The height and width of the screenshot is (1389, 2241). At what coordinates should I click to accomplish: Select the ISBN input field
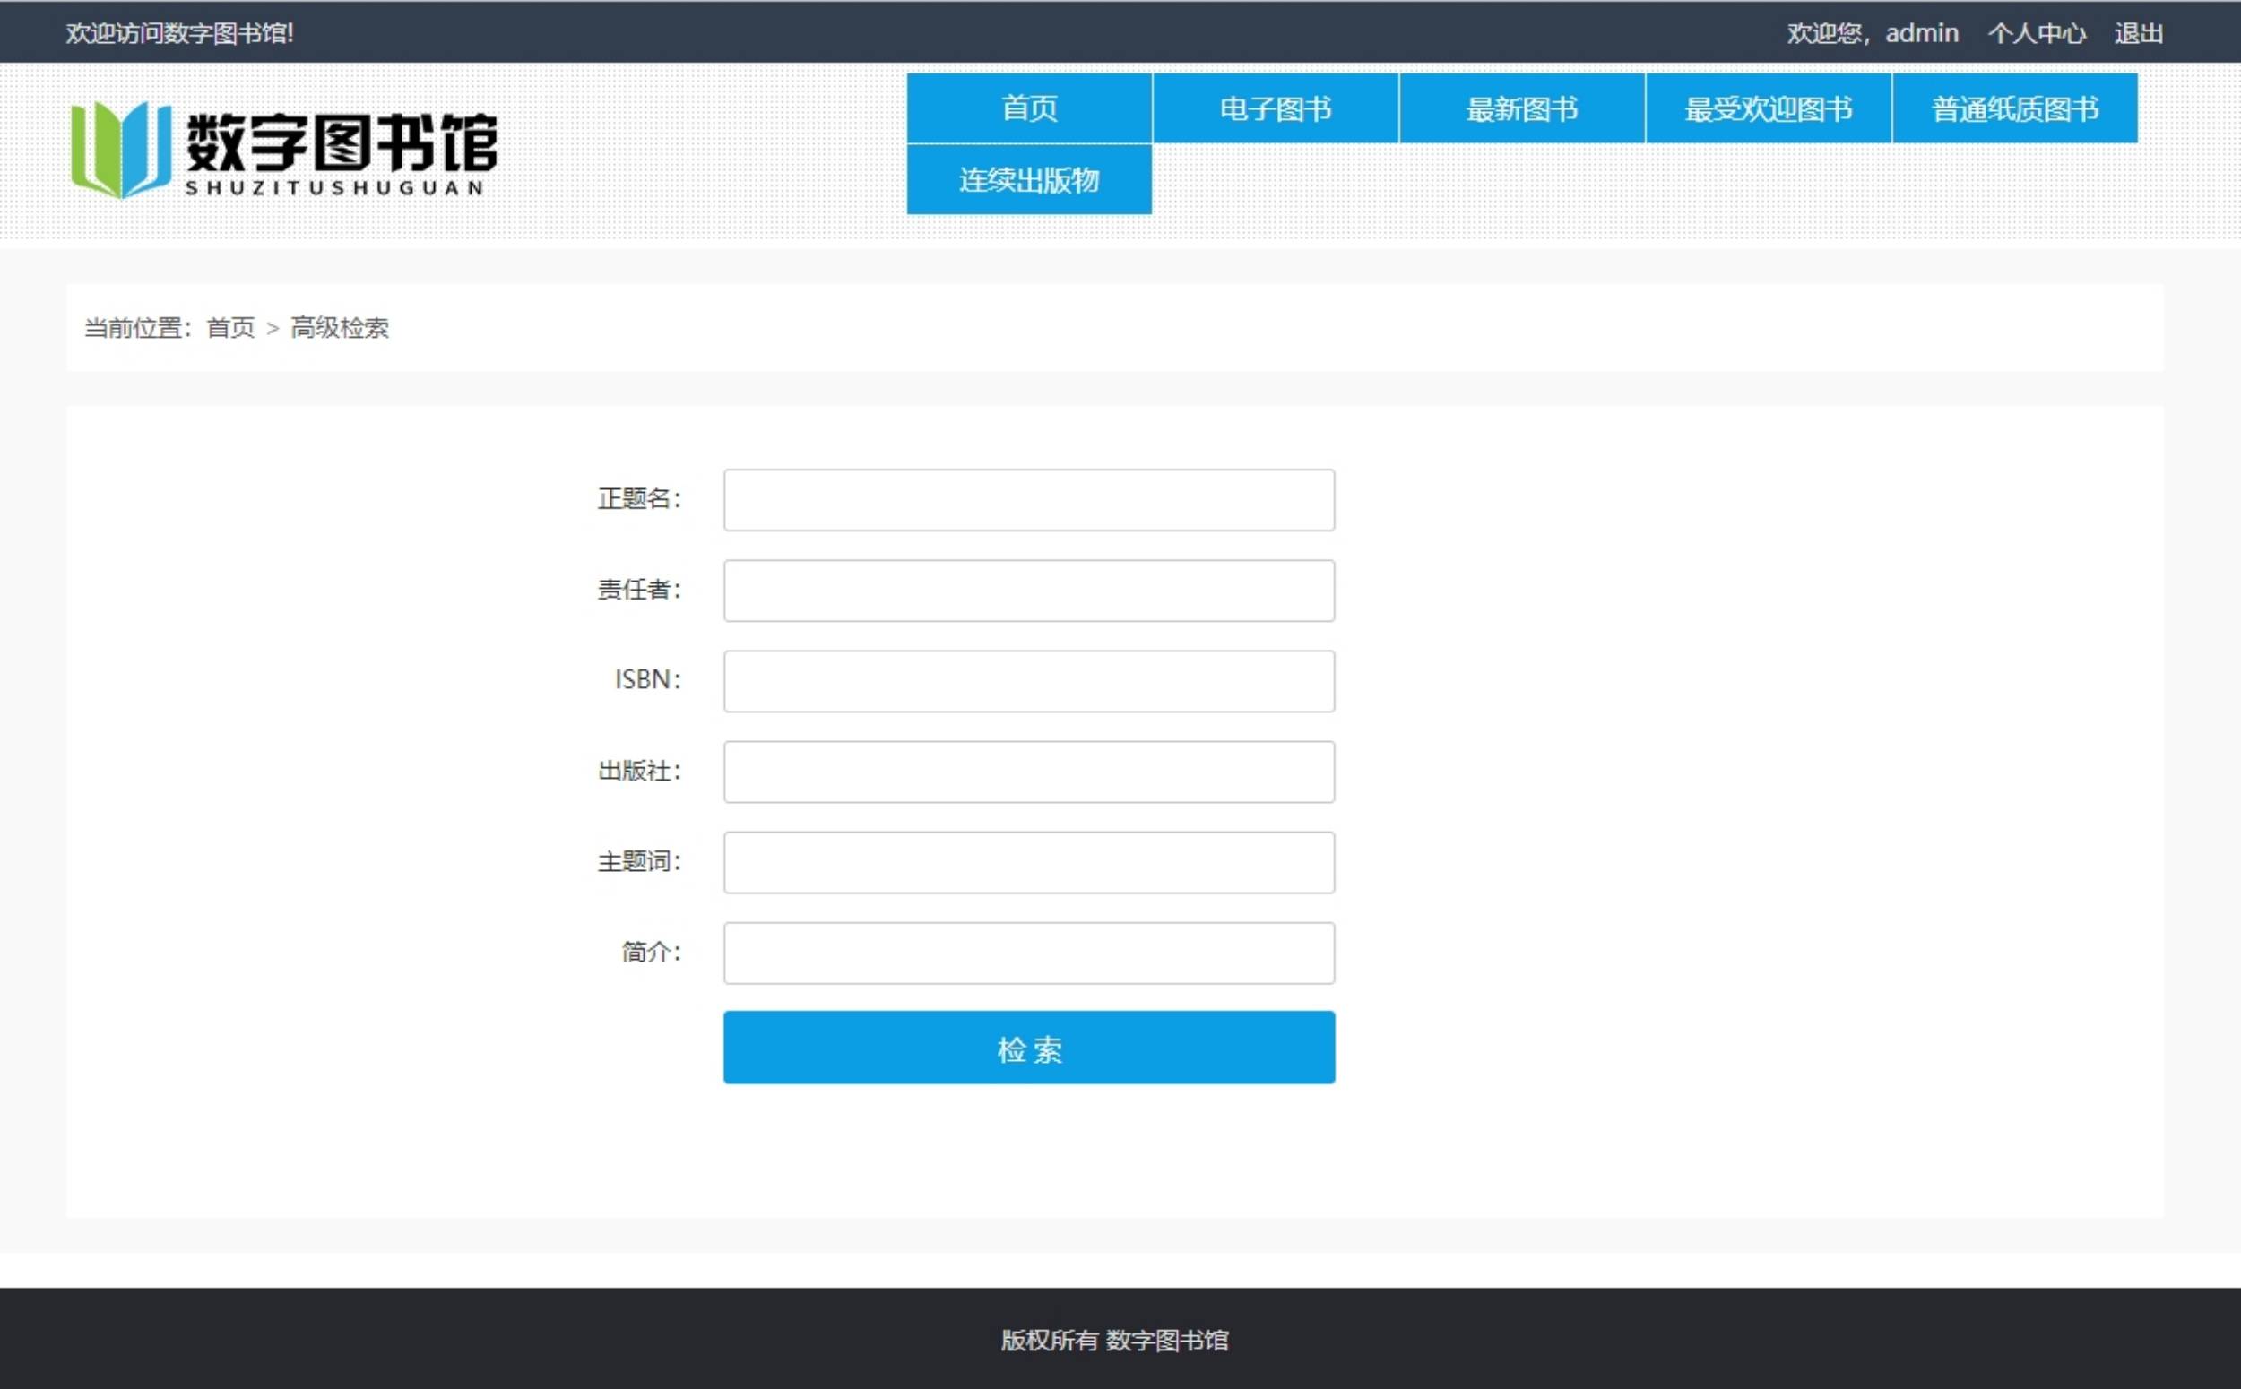[1029, 682]
